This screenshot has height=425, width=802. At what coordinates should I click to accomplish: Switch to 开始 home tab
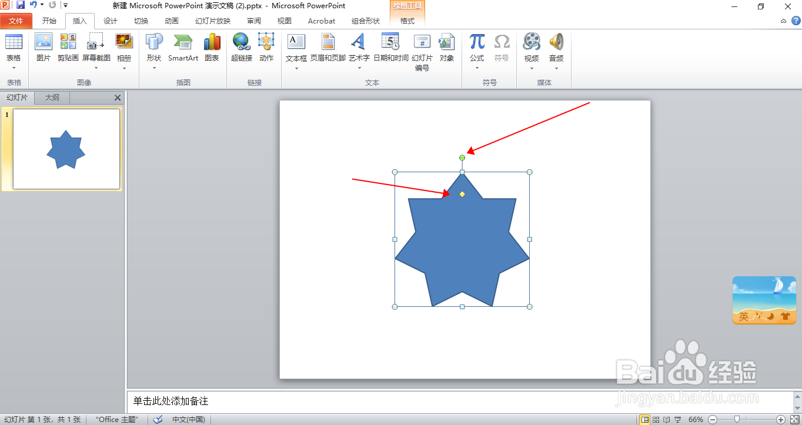[x=49, y=21]
